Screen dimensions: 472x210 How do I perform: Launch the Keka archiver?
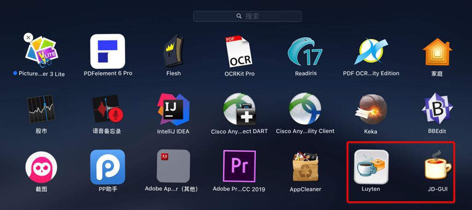pos(371,109)
